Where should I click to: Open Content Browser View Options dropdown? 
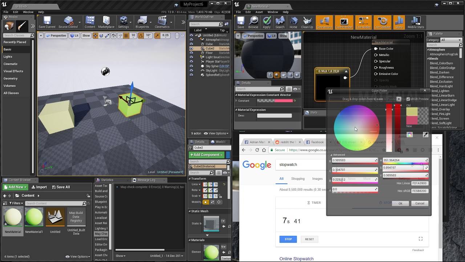(x=78, y=257)
